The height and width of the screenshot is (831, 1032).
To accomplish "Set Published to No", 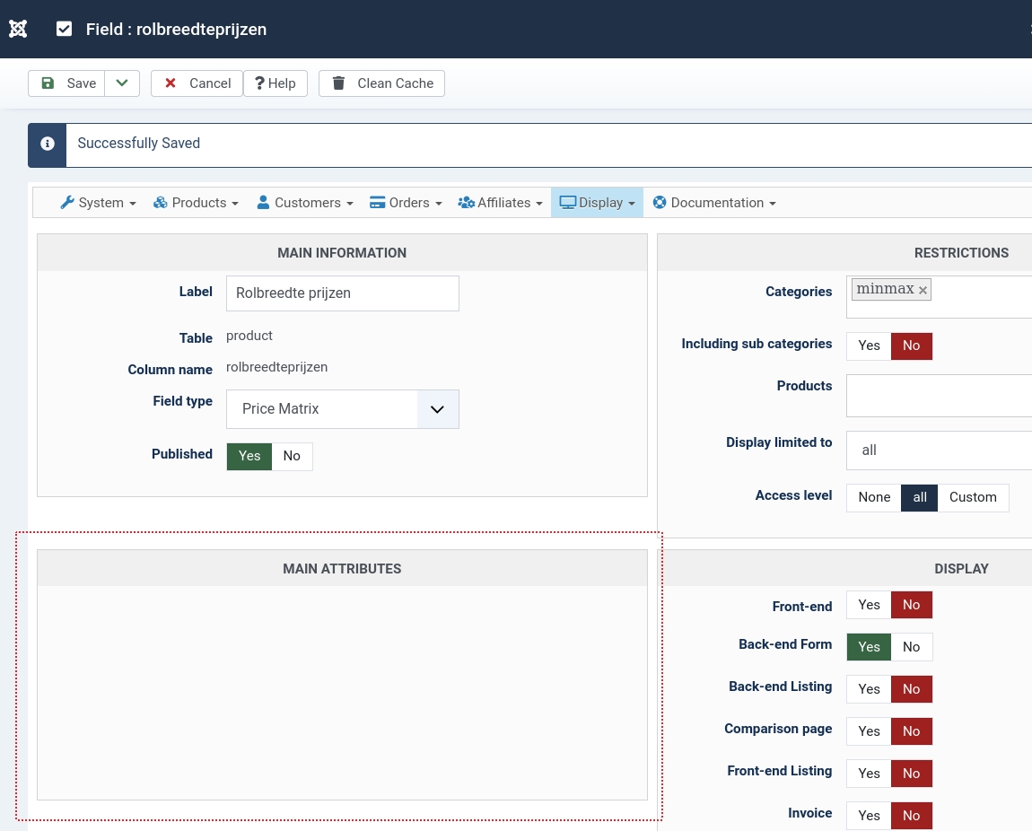I will [x=292, y=456].
